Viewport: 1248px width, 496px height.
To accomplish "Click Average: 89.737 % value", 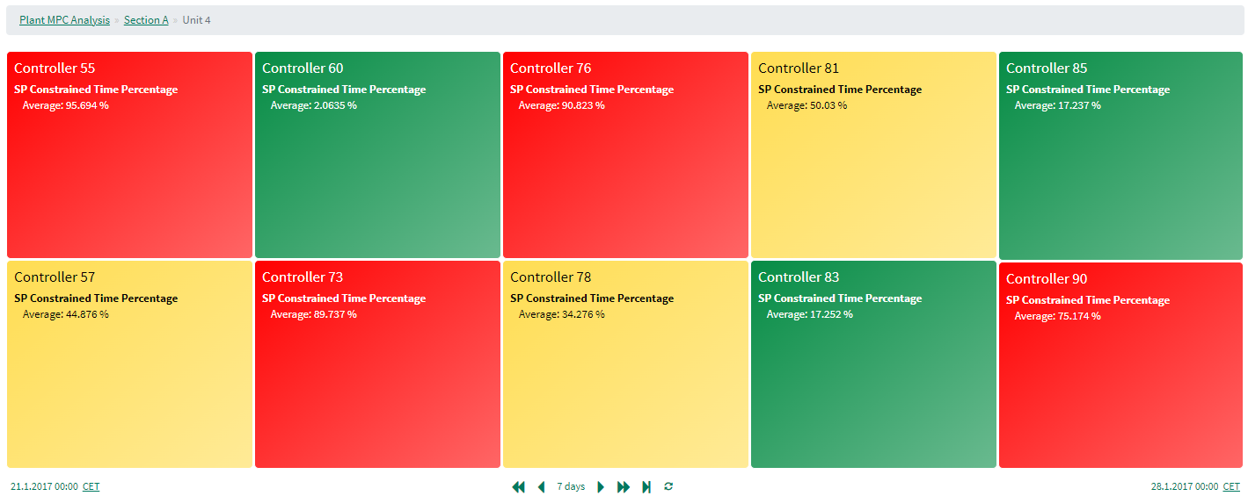I will (x=314, y=314).
